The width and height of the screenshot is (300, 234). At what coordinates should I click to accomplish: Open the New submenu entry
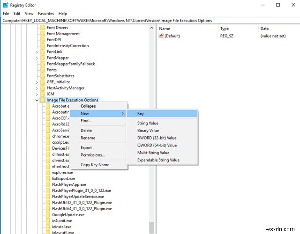coord(98,113)
